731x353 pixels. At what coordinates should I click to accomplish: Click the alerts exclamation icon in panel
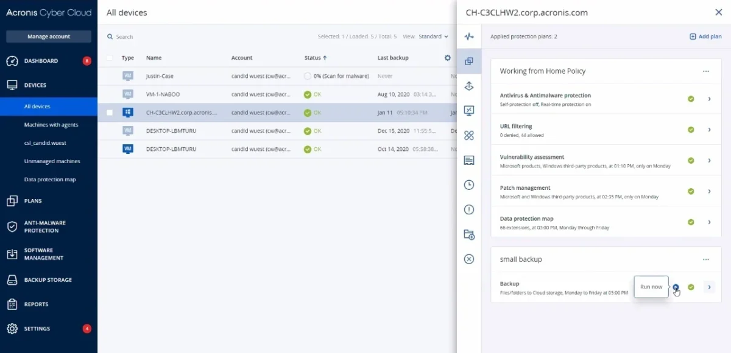(x=469, y=209)
